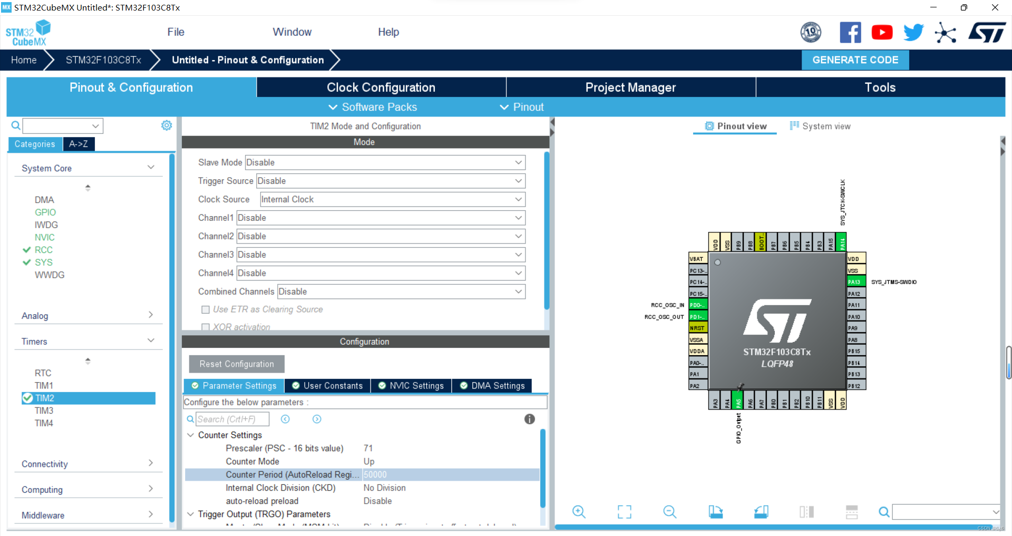Screen dimensions: 1012x536
Task: Click the ST logo icon
Action: [x=987, y=33]
